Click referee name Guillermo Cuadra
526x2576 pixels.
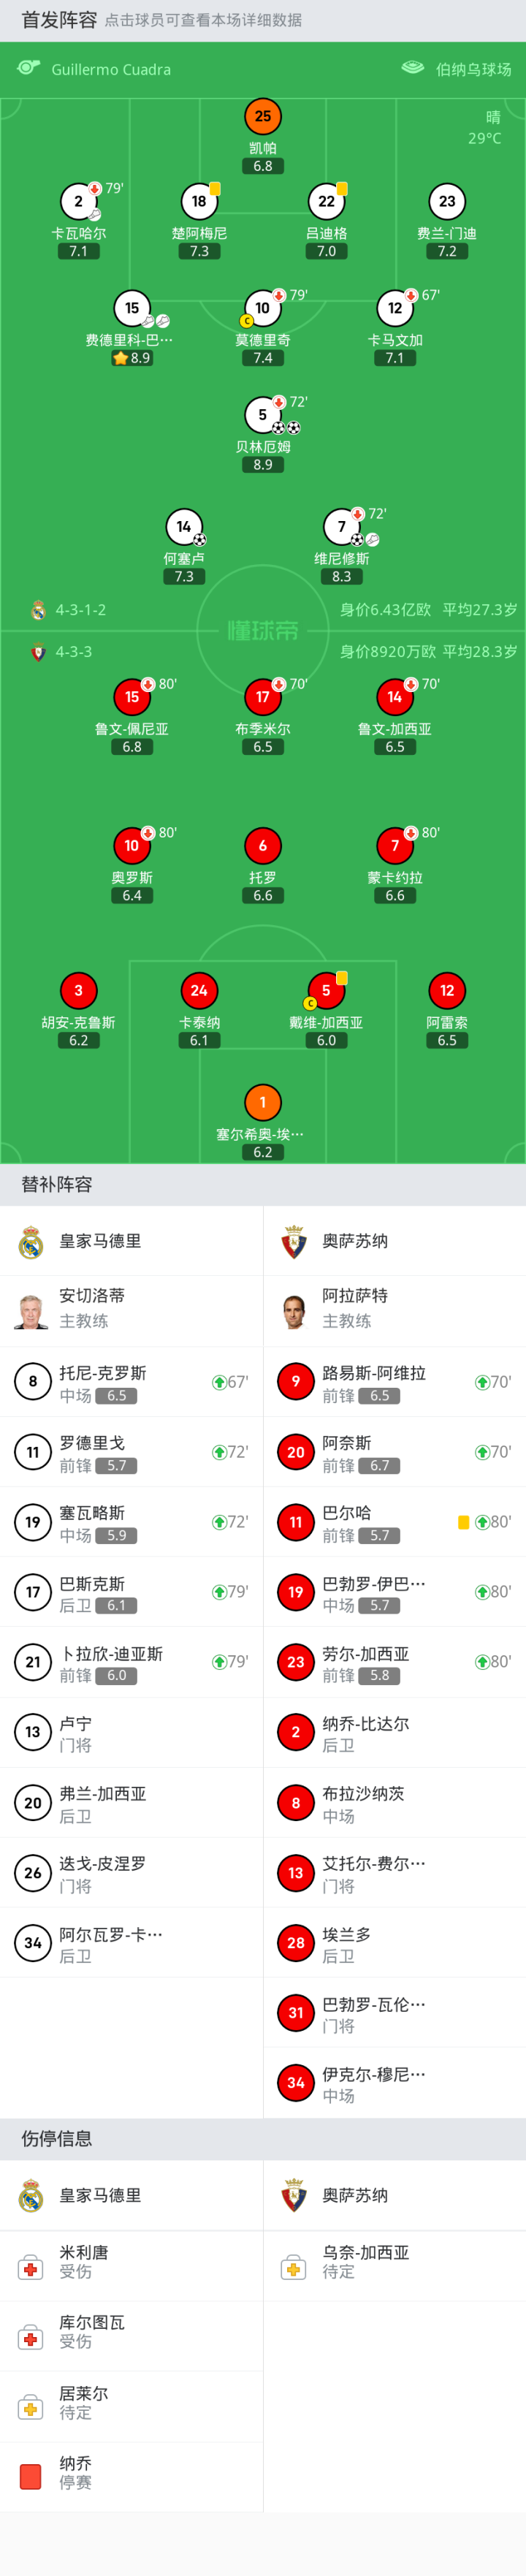[111, 70]
